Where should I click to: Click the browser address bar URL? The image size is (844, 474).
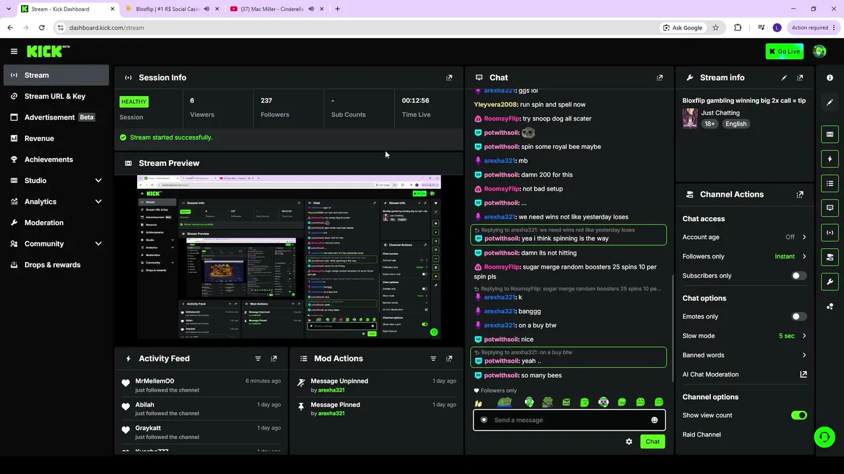click(x=107, y=28)
